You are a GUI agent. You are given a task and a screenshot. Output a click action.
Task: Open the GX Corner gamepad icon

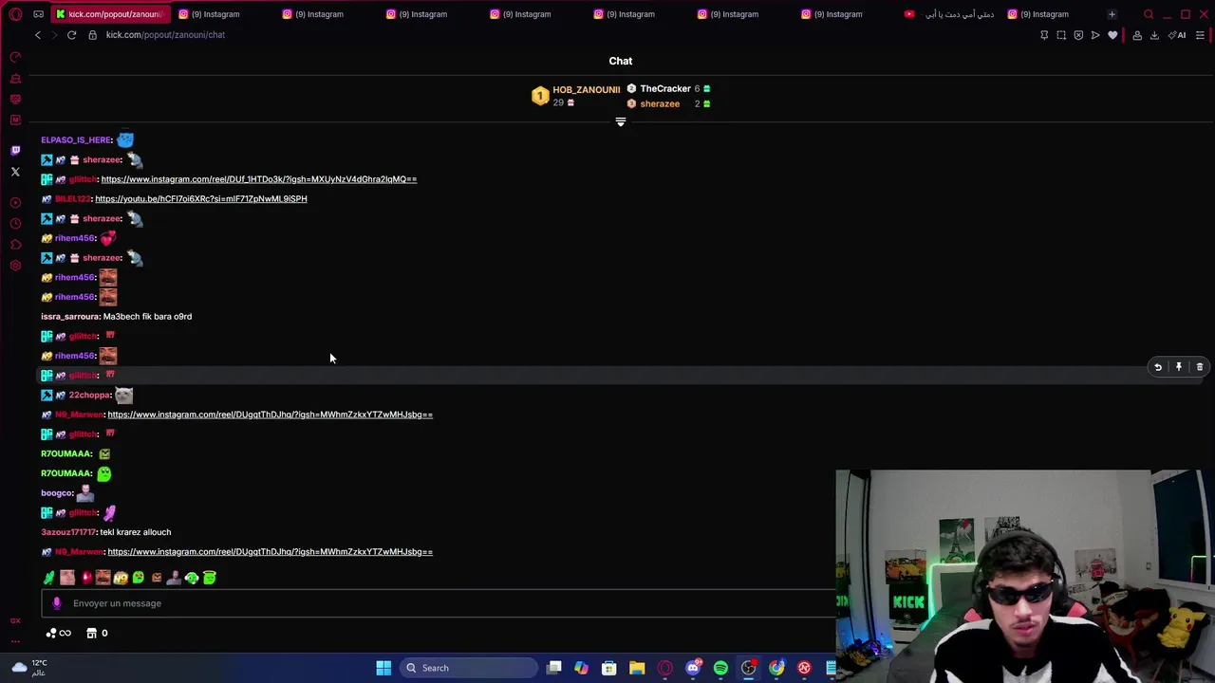tap(38, 14)
